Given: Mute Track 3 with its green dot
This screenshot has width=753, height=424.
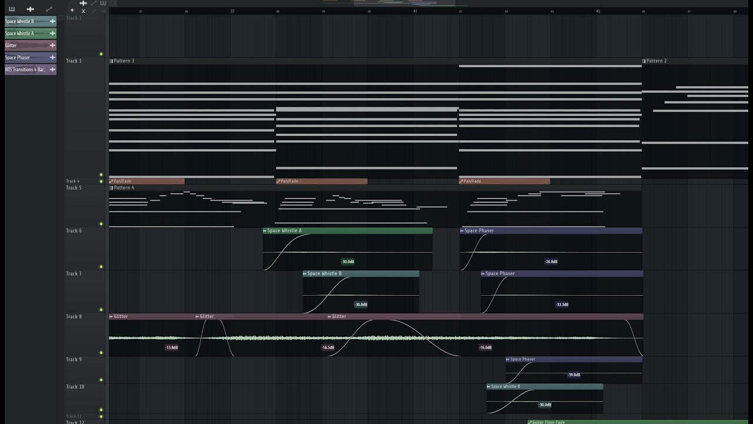Looking at the screenshot, I should pyautogui.click(x=101, y=174).
